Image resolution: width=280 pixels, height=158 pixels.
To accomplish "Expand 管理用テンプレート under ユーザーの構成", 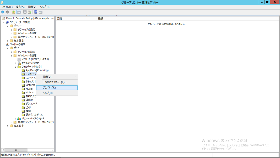I will click(11, 122).
